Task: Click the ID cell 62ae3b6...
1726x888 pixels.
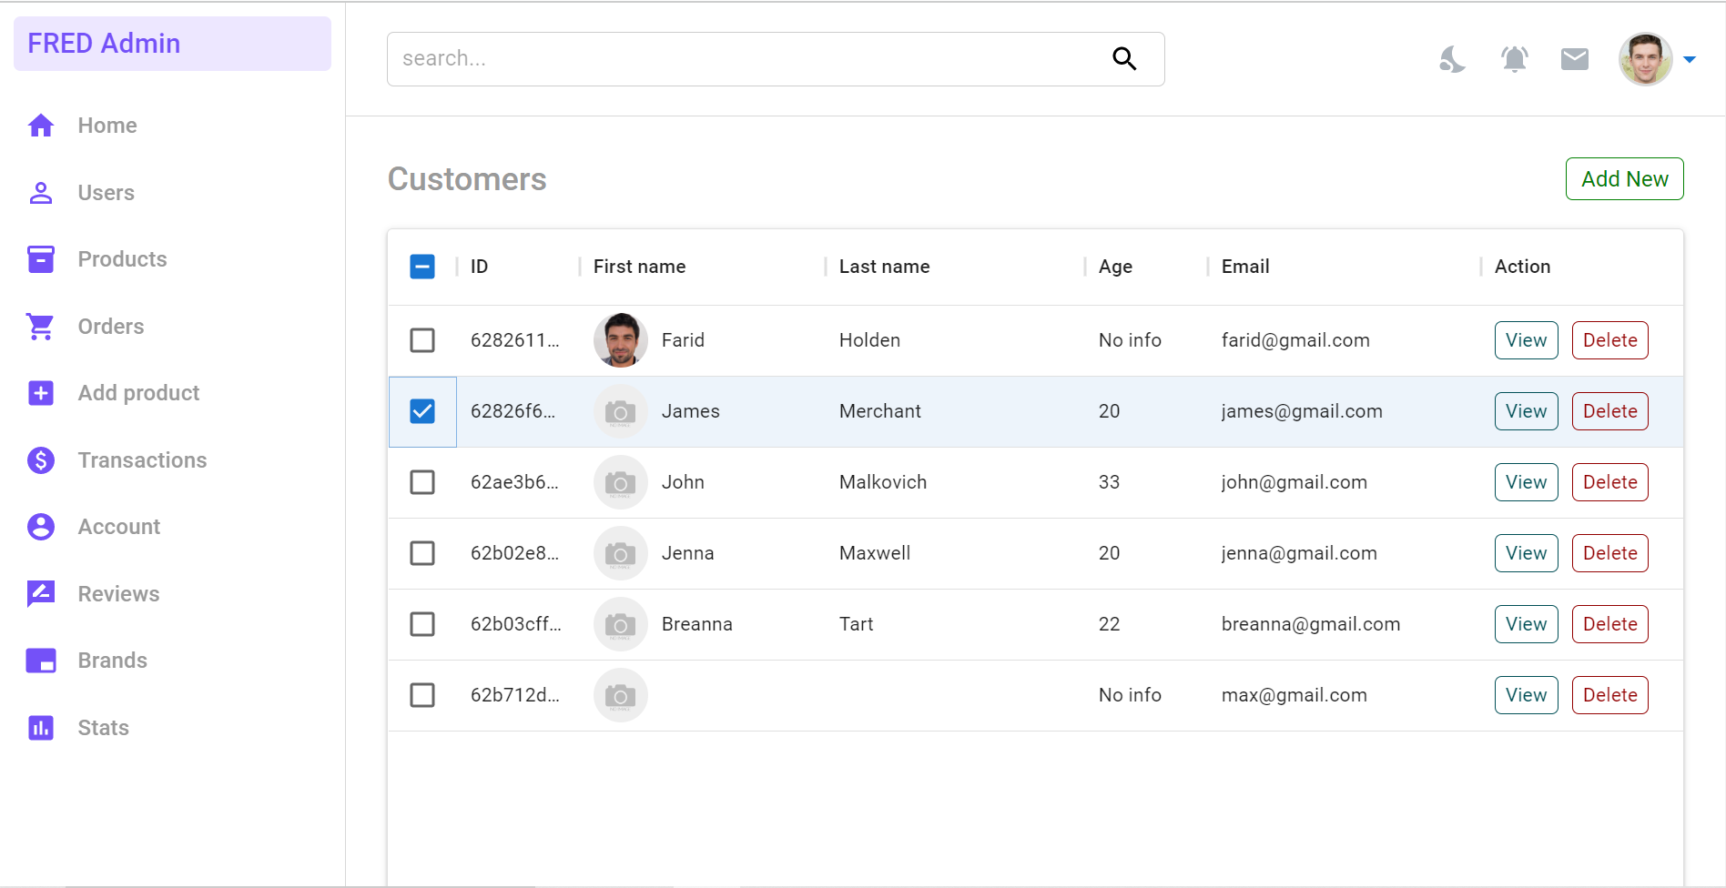Action: coord(515,482)
